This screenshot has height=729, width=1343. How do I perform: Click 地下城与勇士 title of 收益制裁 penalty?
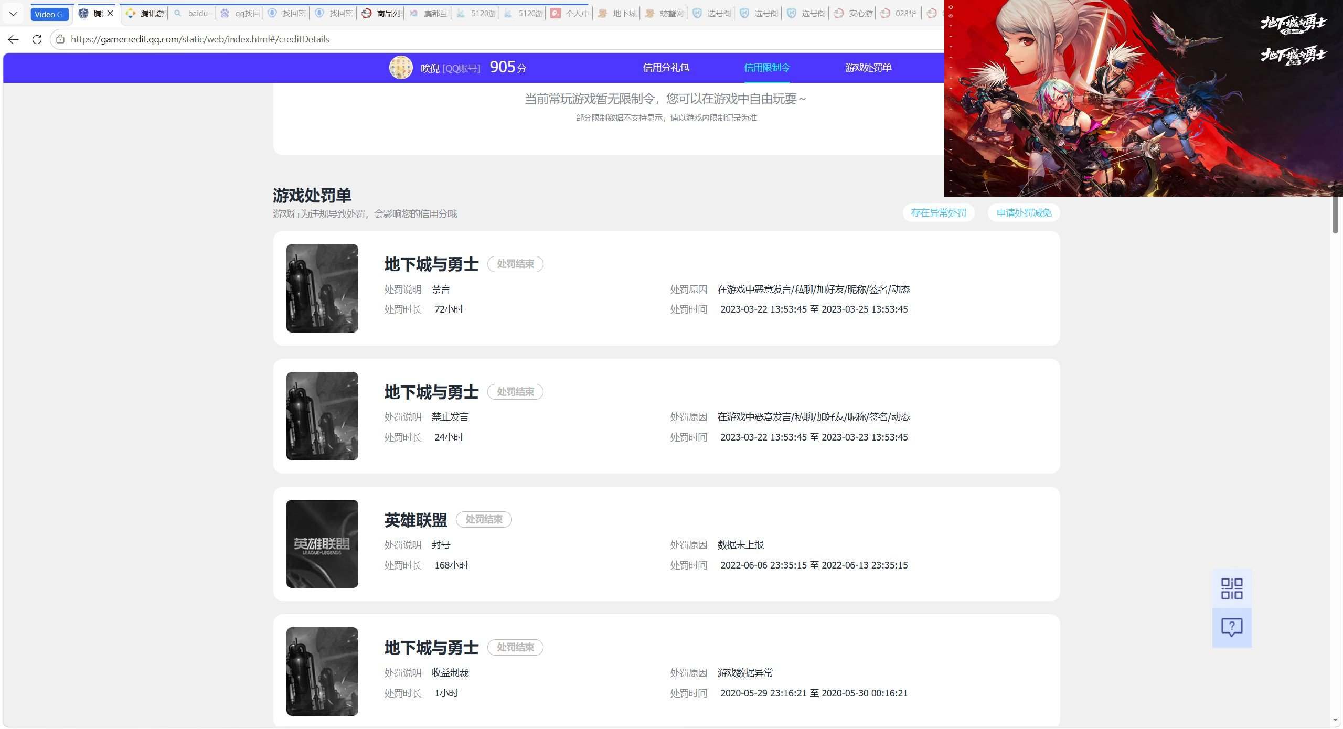click(x=431, y=648)
